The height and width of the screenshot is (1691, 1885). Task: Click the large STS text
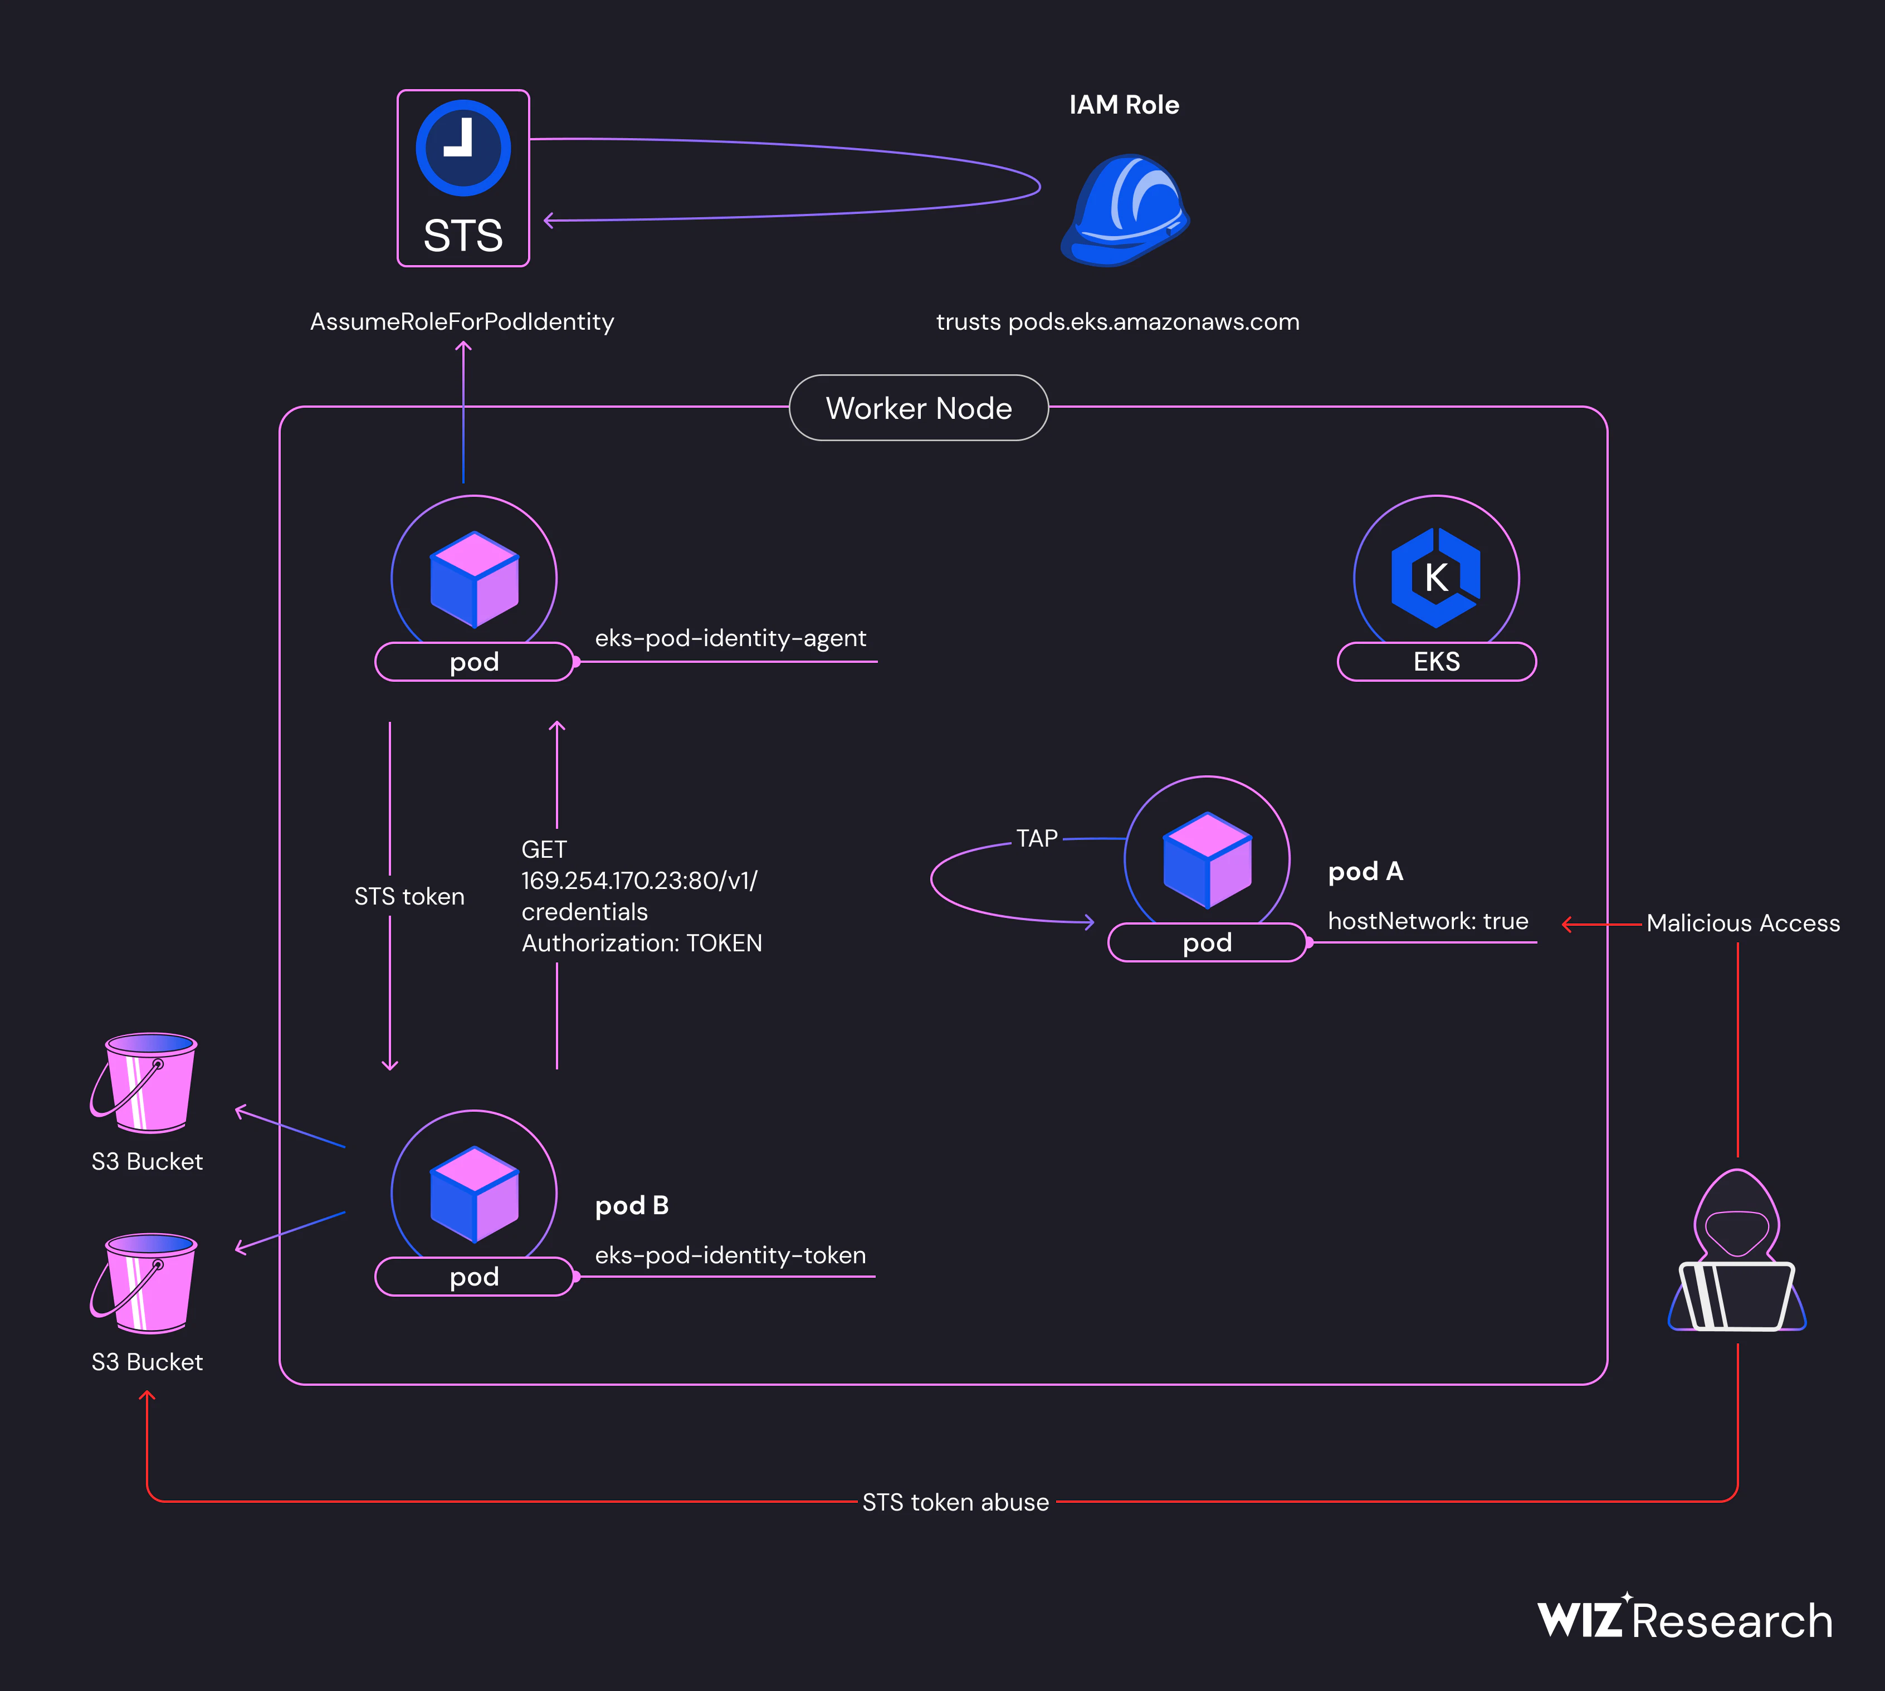point(463,235)
